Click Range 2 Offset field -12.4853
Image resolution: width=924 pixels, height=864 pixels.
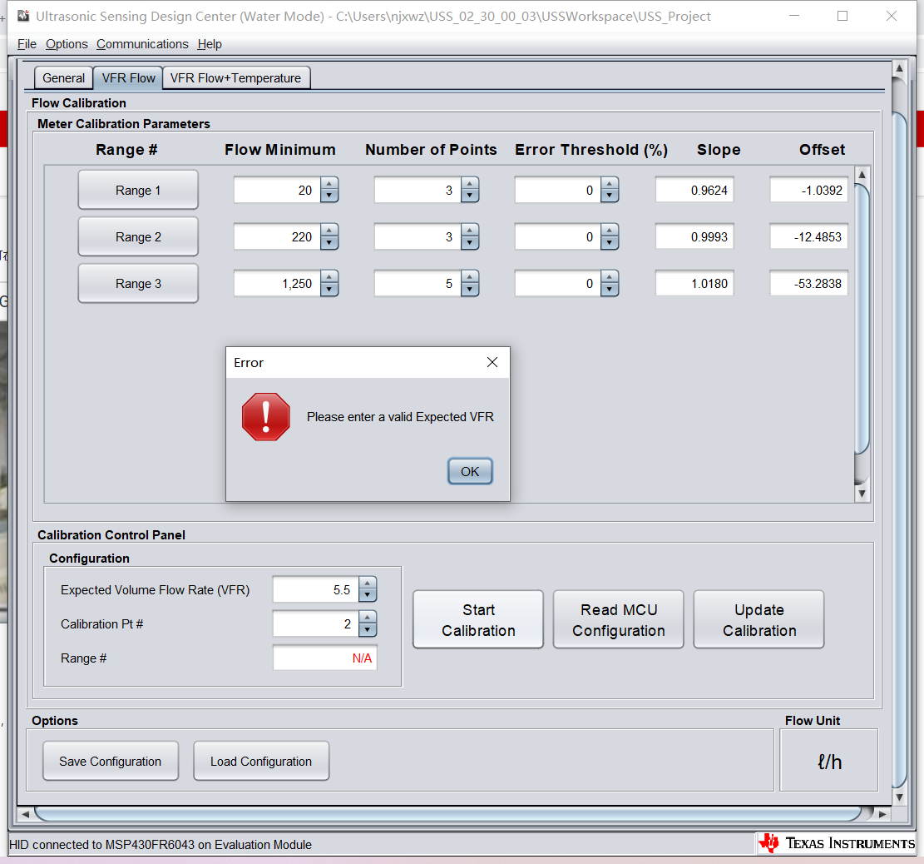click(808, 236)
